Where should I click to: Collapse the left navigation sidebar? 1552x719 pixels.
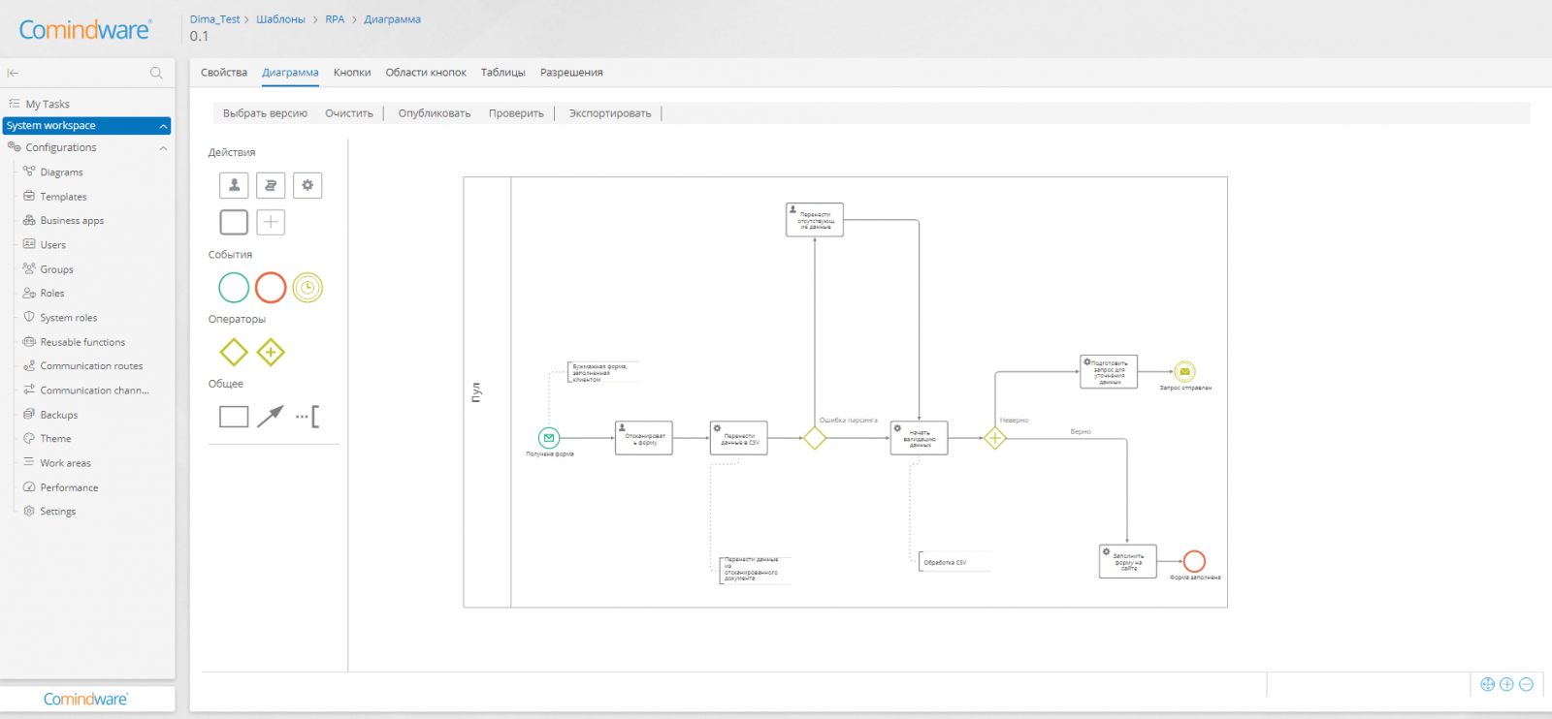click(14, 73)
